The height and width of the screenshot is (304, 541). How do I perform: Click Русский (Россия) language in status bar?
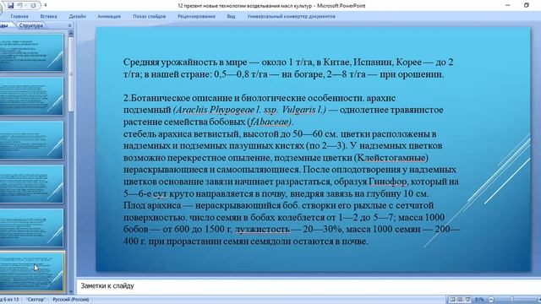(x=71, y=300)
